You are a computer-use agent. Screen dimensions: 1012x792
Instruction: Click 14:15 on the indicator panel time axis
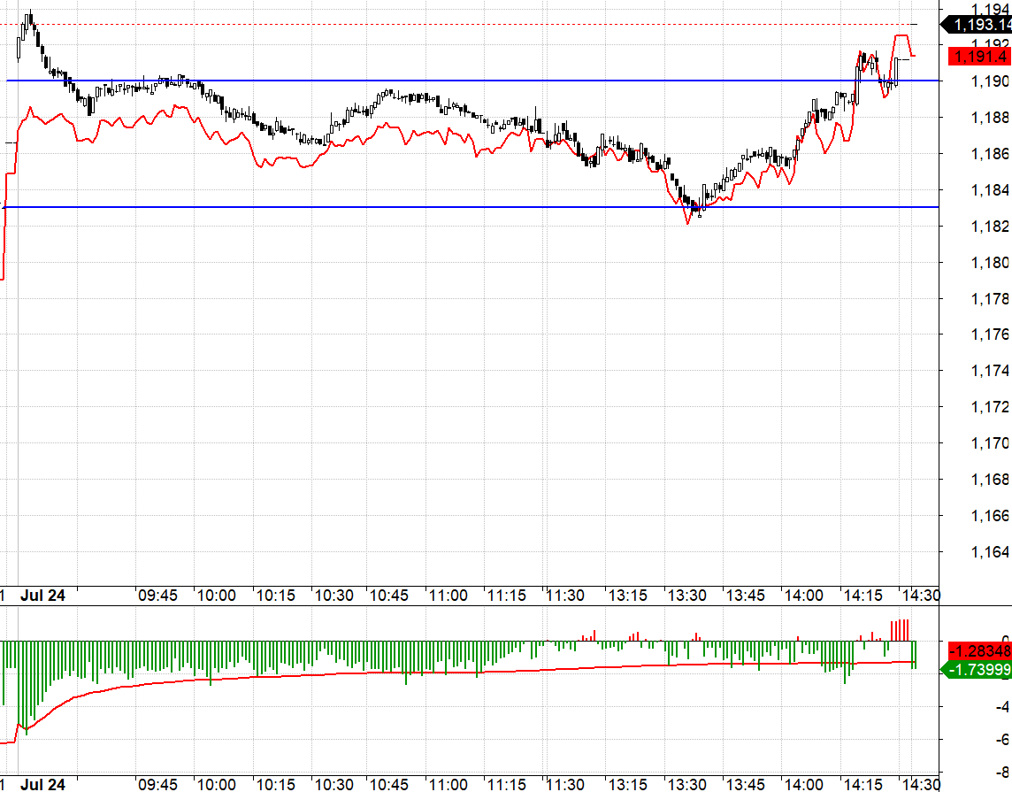point(862,784)
